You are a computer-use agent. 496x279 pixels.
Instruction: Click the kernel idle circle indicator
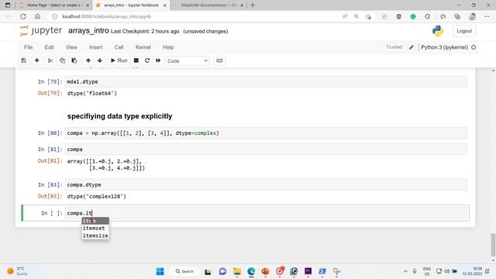(474, 47)
